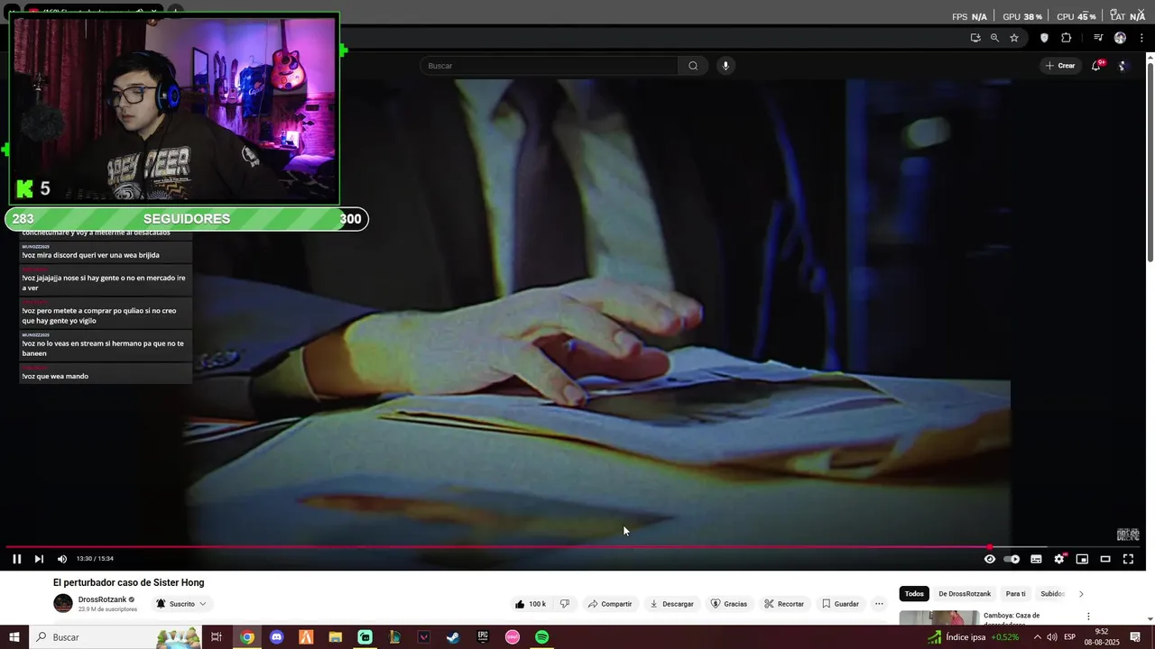Open Windows notification center
Viewport: 1155px width, 649px height.
click(x=1136, y=637)
